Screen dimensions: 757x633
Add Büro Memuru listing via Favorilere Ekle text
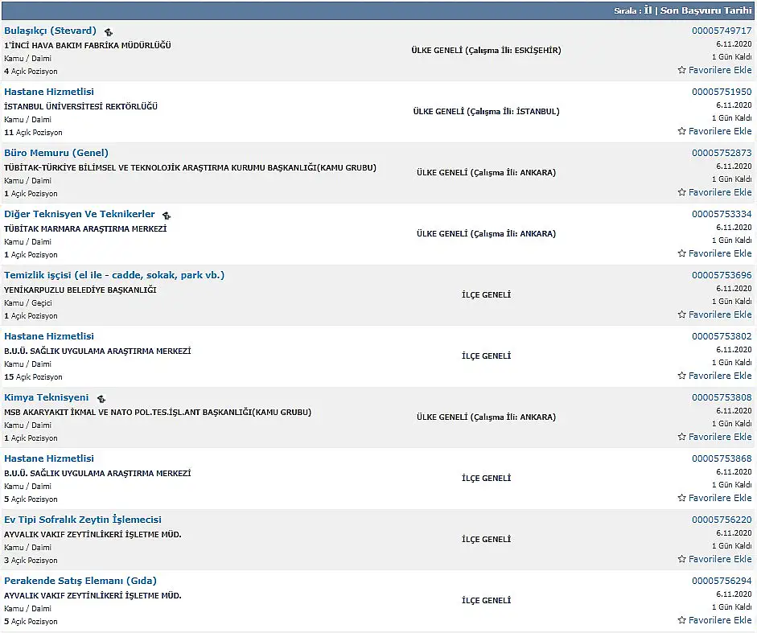720,192
